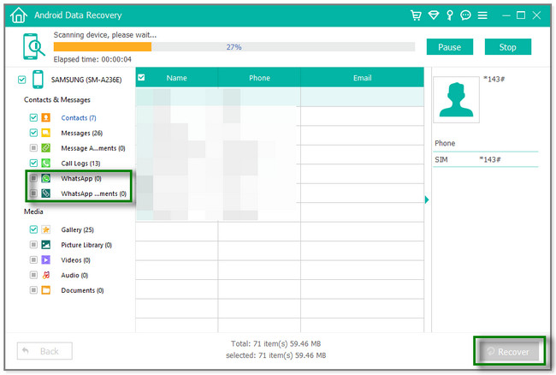The width and height of the screenshot is (556, 375).
Task: Toggle the Message Attachments (0) checkbox
Action: [33, 147]
